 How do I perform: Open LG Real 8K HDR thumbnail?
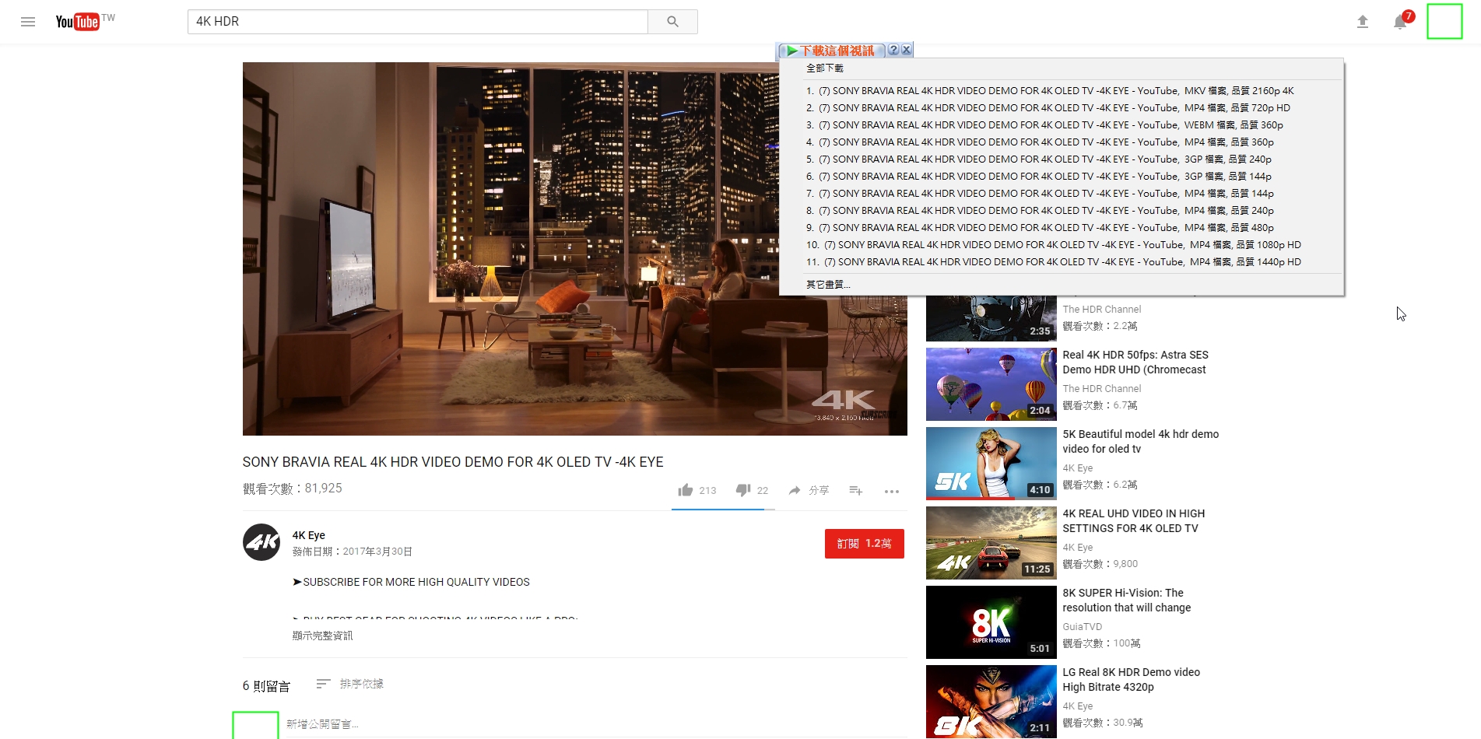991,702
